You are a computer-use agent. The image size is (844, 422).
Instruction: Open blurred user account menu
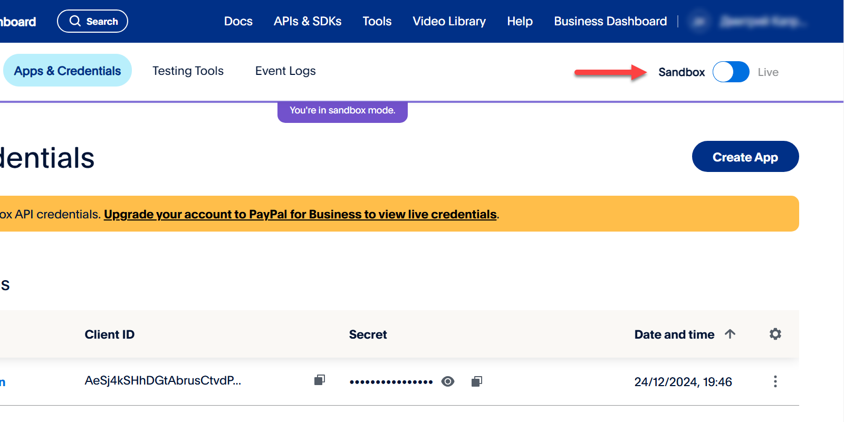749,22
